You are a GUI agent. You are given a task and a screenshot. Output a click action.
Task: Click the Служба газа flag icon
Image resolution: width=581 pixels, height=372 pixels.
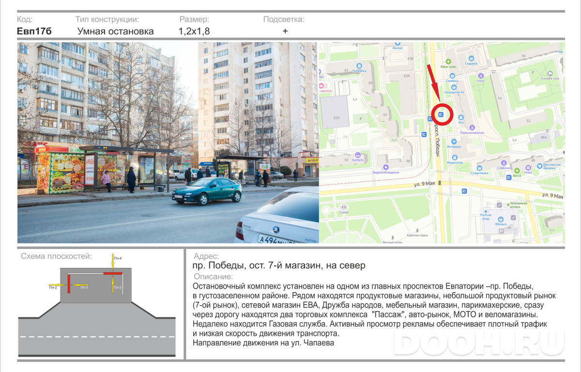pyautogui.click(x=550, y=74)
